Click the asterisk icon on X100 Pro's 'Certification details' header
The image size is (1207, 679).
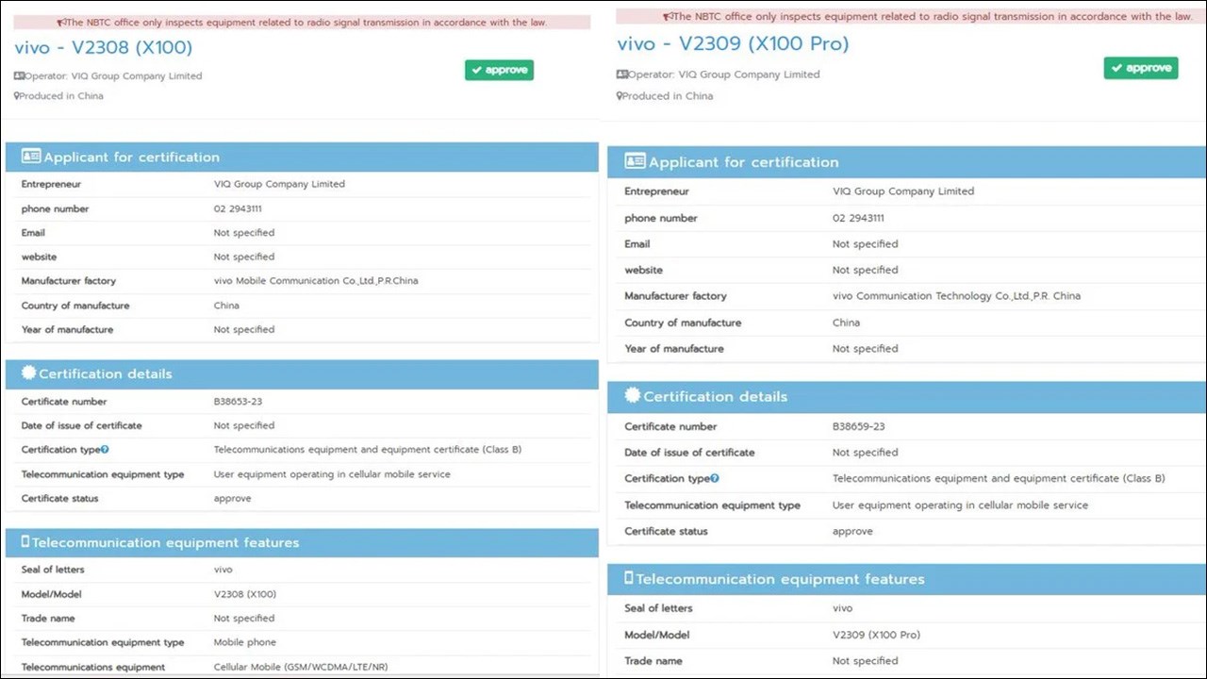(631, 397)
